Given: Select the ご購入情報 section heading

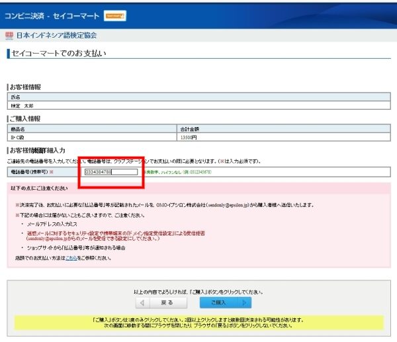Looking at the screenshot, I should (x=25, y=118).
